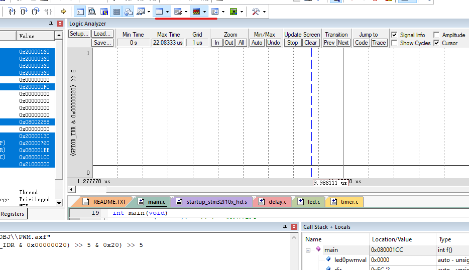
Task: Click Zoom Out button
Action: (x=229, y=43)
